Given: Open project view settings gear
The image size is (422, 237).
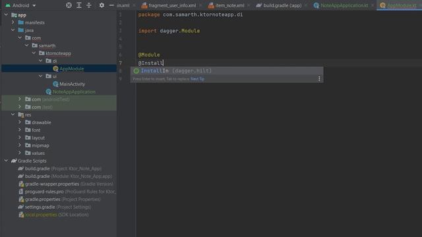Looking at the screenshot, I should (x=102, y=5).
